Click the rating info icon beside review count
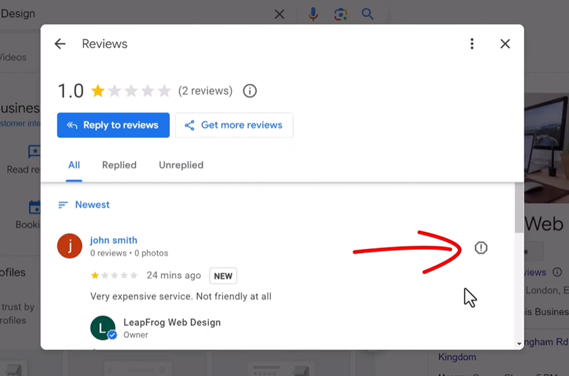The width and height of the screenshot is (569, 376). pos(250,91)
